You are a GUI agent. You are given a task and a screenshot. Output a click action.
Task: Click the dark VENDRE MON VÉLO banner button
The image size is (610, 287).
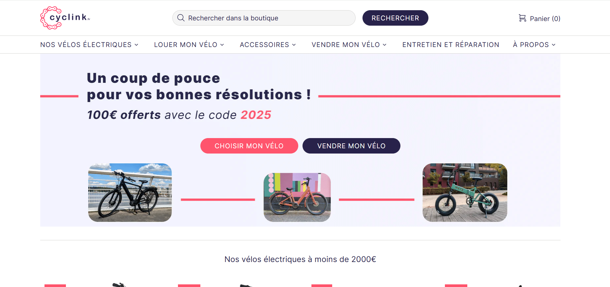[351, 146]
